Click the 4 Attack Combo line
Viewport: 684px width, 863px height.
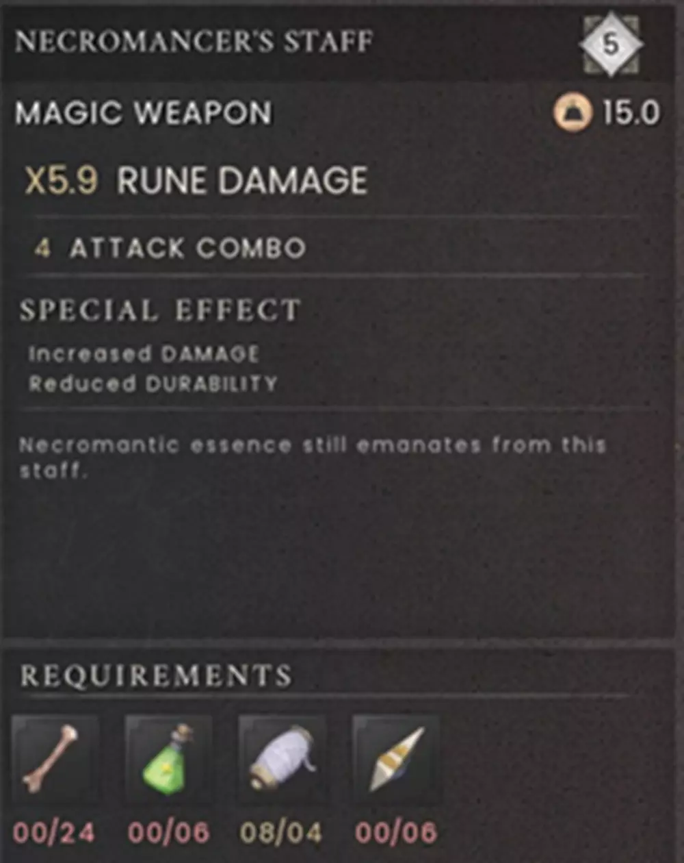pyautogui.click(x=170, y=248)
